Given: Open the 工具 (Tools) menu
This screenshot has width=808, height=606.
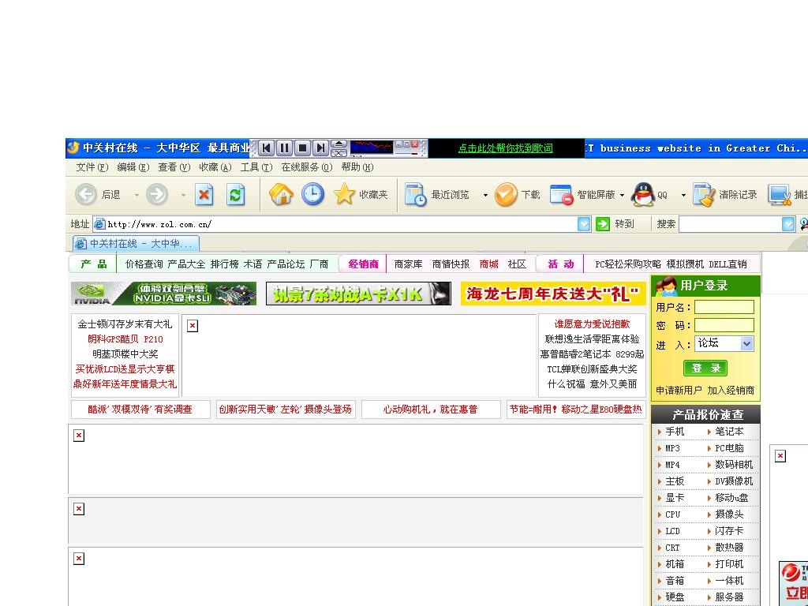Looking at the screenshot, I should coord(255,167).
